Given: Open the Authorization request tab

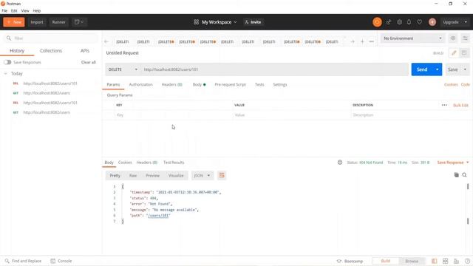Looking at the screenshot, I should point(140,84).
